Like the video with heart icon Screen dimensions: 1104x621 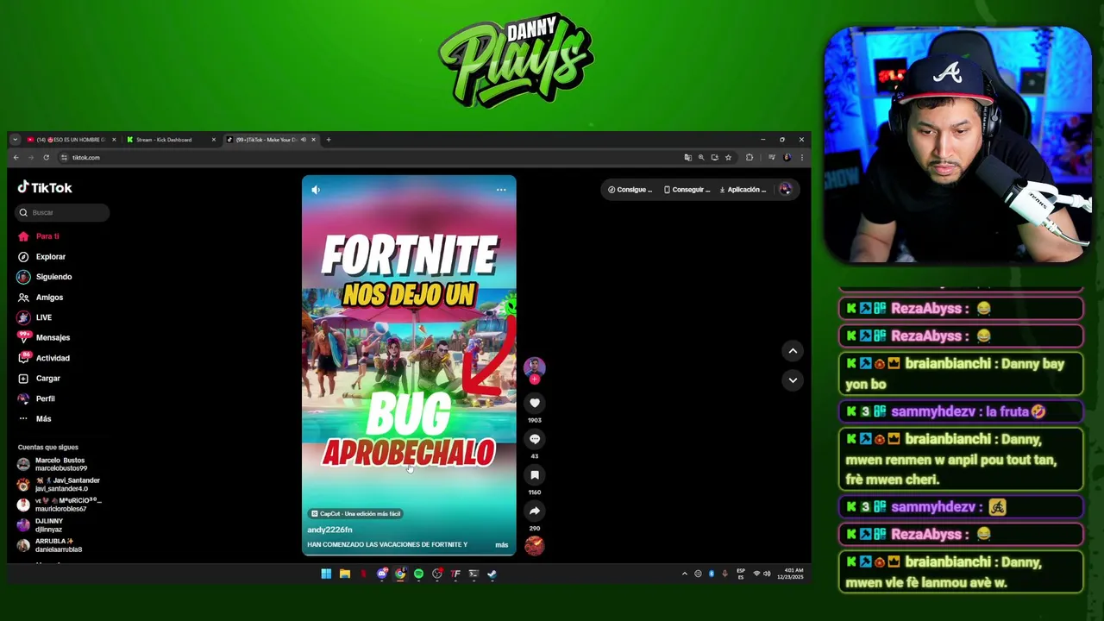(535, 403)
